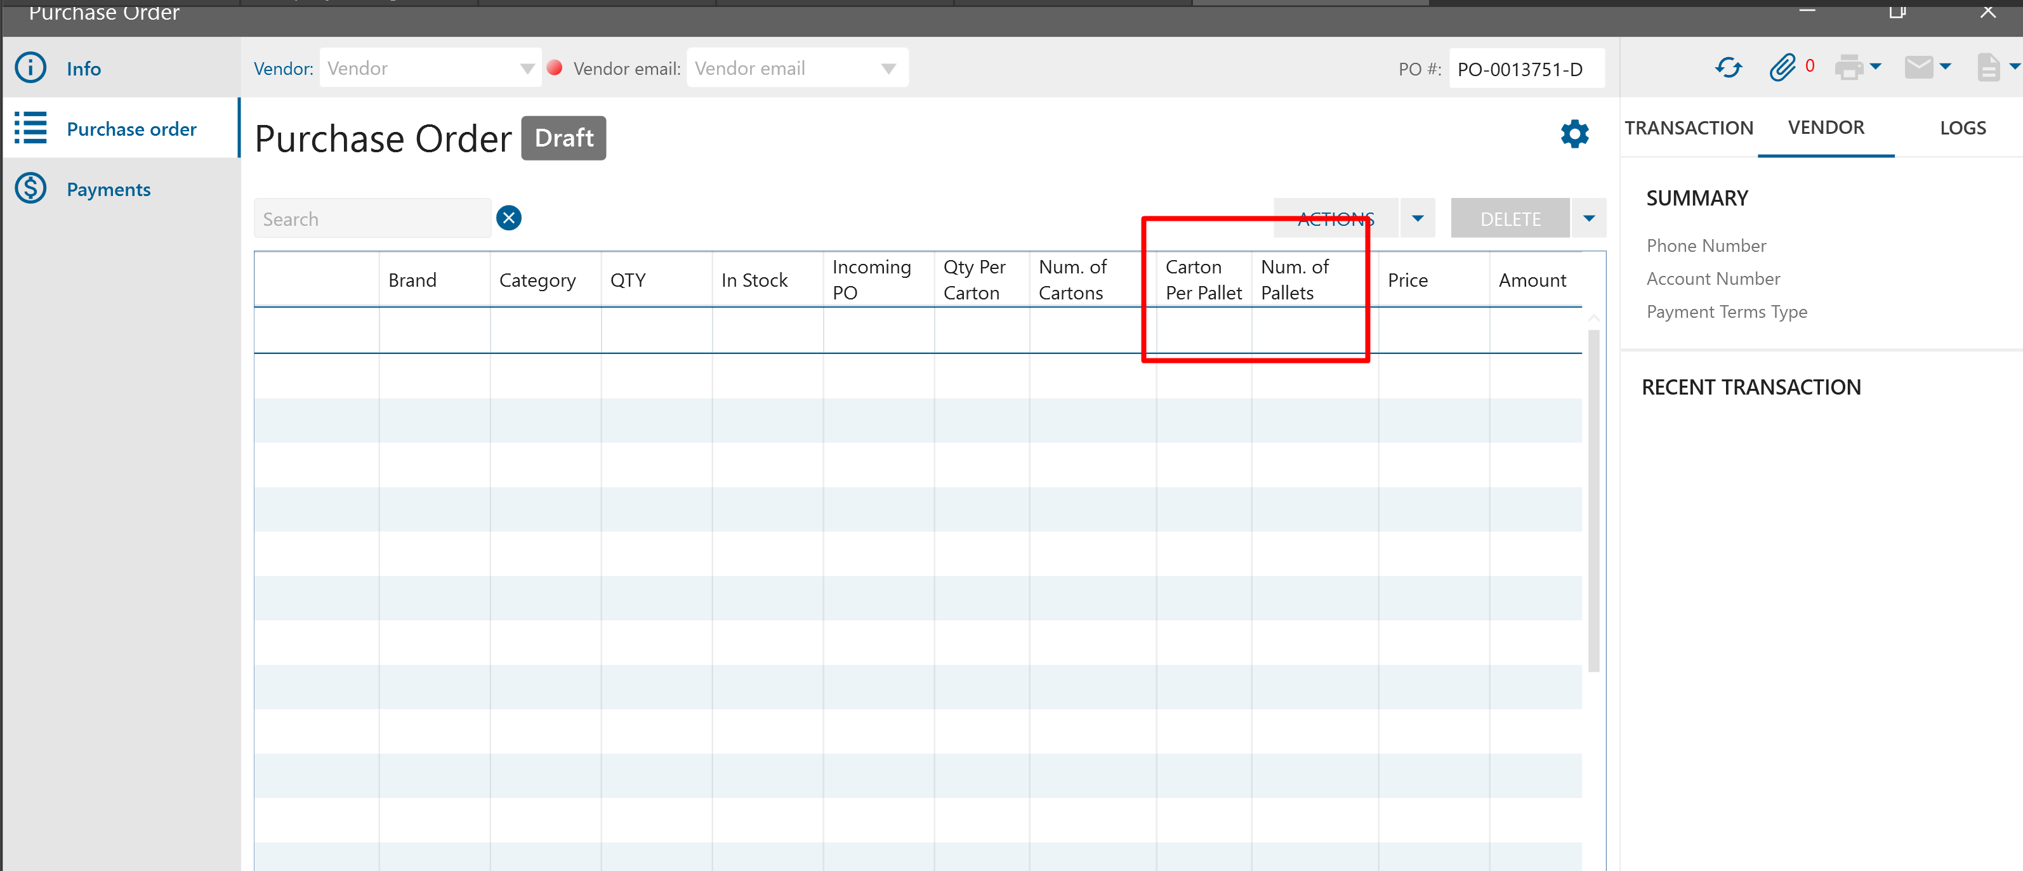Click the refresh sync icon
This screenshot has height=871, width=2023.
(x=1728, y=69)
